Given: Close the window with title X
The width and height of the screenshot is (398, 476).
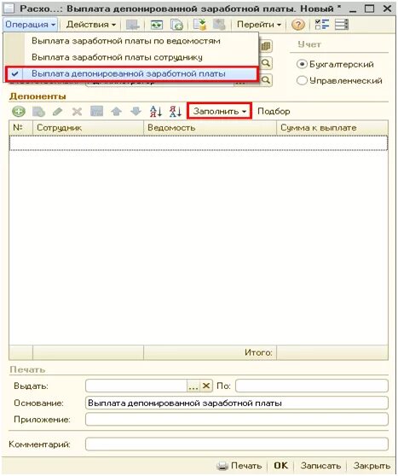Looking at the screenshot, I should point(387,9).
